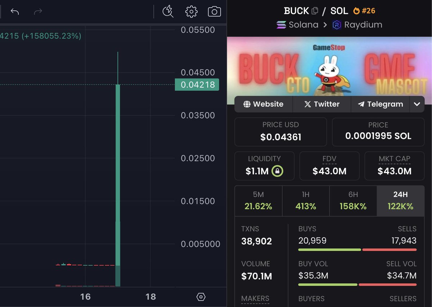Click the 0.05500 price axis label
Image resolution: width=432 pixels, height=307 pixels.
tap(198, 30)
